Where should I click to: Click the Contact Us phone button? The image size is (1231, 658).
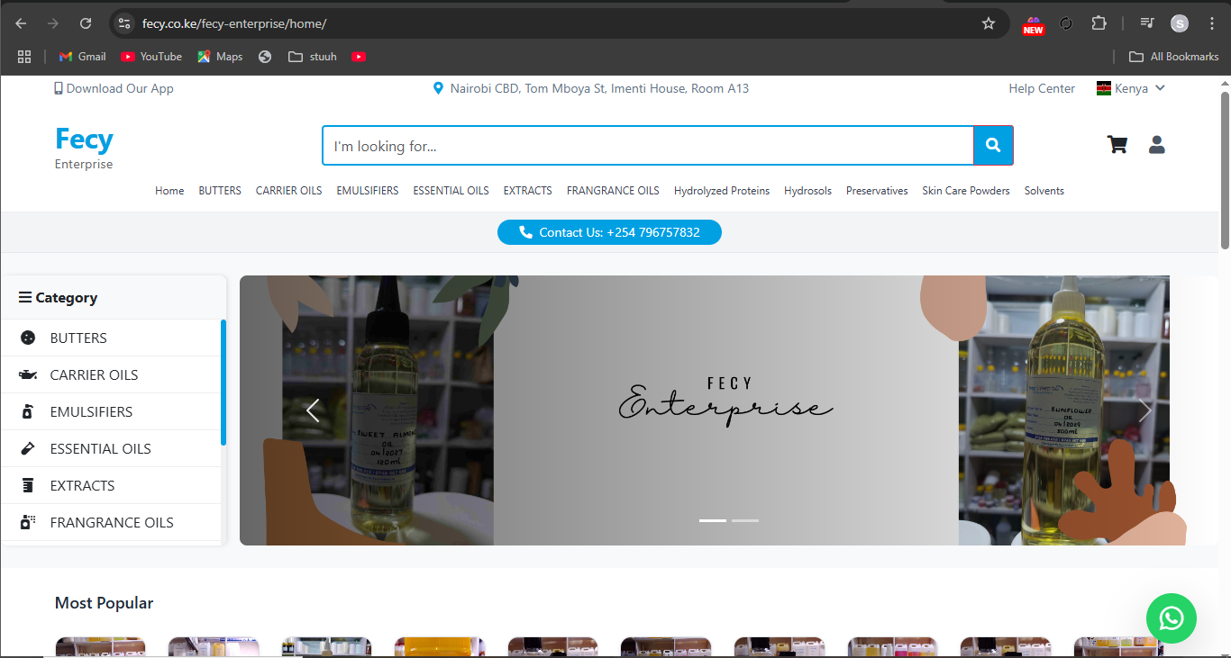[609, 232]
